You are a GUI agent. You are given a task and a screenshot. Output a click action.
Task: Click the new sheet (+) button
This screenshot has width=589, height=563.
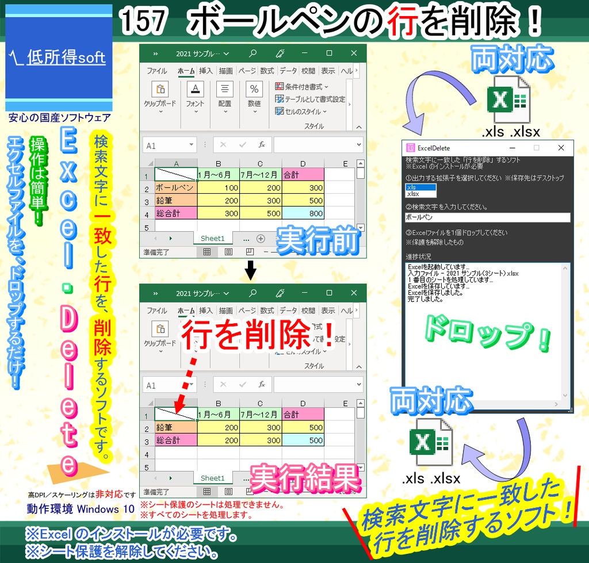[x=261, y=239]
